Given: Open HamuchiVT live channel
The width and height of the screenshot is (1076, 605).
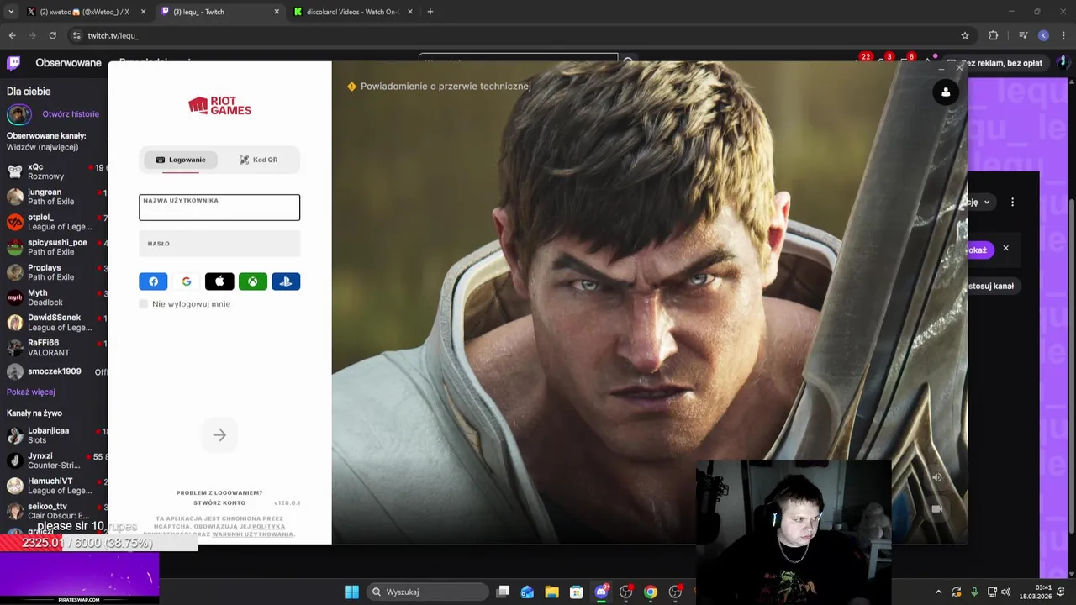Looking at the screenshot, I should [x=55, y=486].
